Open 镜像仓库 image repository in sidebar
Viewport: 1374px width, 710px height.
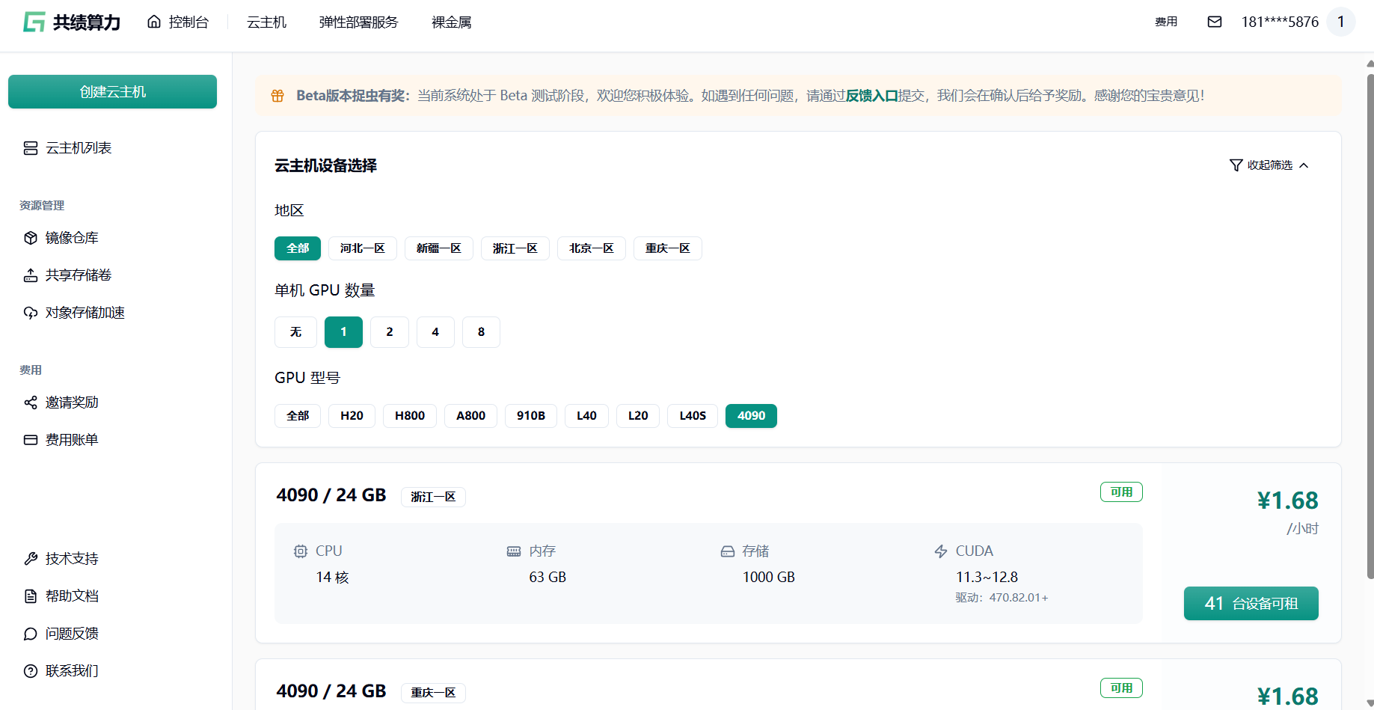click(71, 238)
